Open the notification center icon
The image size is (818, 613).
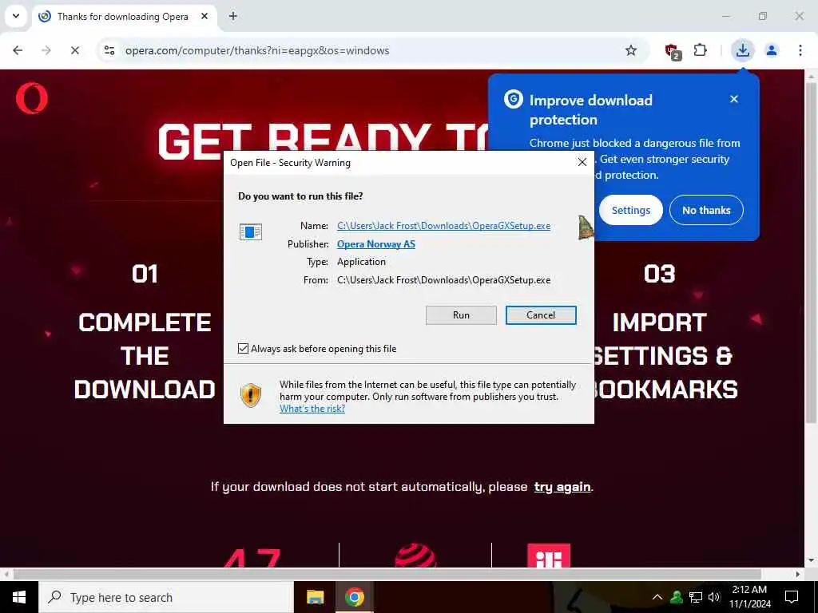pos(792,597)
